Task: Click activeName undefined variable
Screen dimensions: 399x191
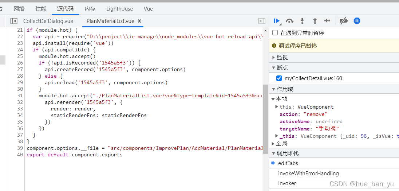Action: click(x=311, y=121)
